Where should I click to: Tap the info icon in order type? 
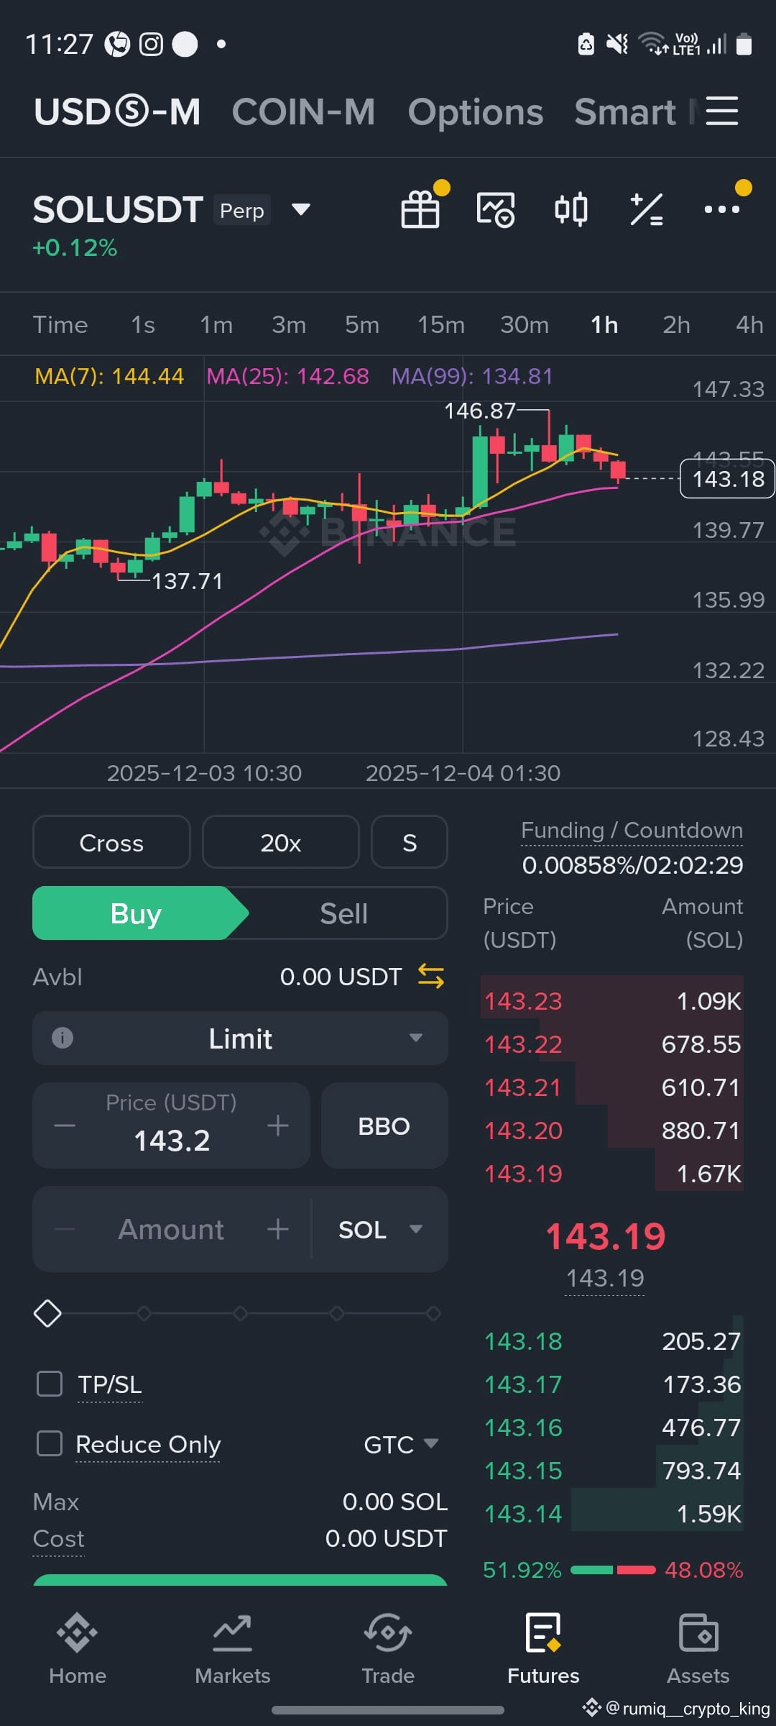(x=63, y=1038)
